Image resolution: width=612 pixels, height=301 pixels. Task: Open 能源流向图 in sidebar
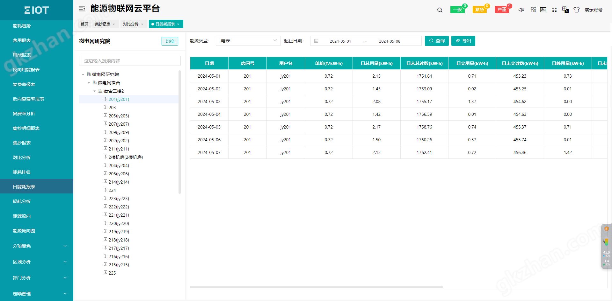point(24,231)
